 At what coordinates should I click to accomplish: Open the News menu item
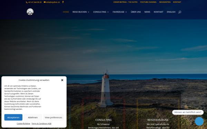pos(147,12)
